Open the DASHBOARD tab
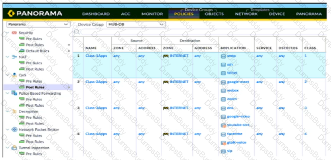The width and height of the screenshot is (331, 160). coord(96,14)
